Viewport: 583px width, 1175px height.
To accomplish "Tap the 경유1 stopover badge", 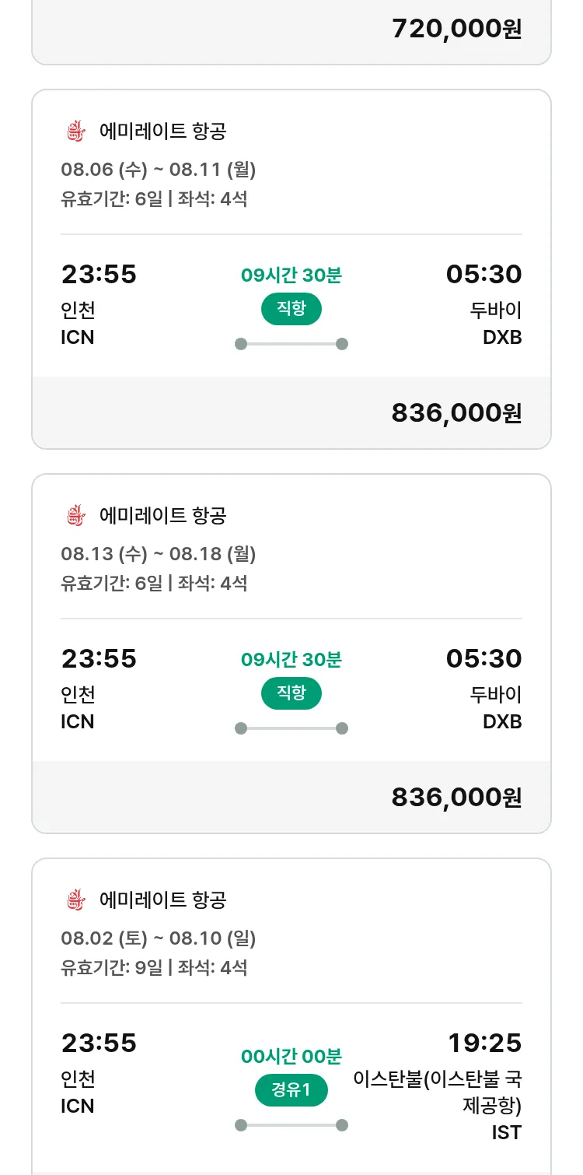I will click(x=291, y=1090).
